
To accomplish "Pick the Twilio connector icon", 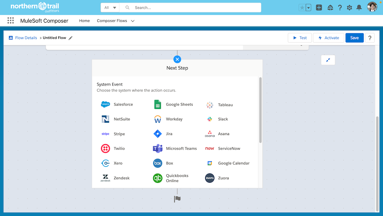I will [x=105, y=148].
